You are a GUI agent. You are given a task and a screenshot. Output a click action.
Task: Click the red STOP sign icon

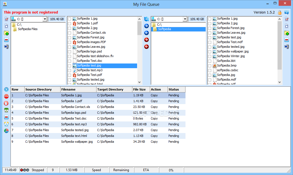pos(6,96)
